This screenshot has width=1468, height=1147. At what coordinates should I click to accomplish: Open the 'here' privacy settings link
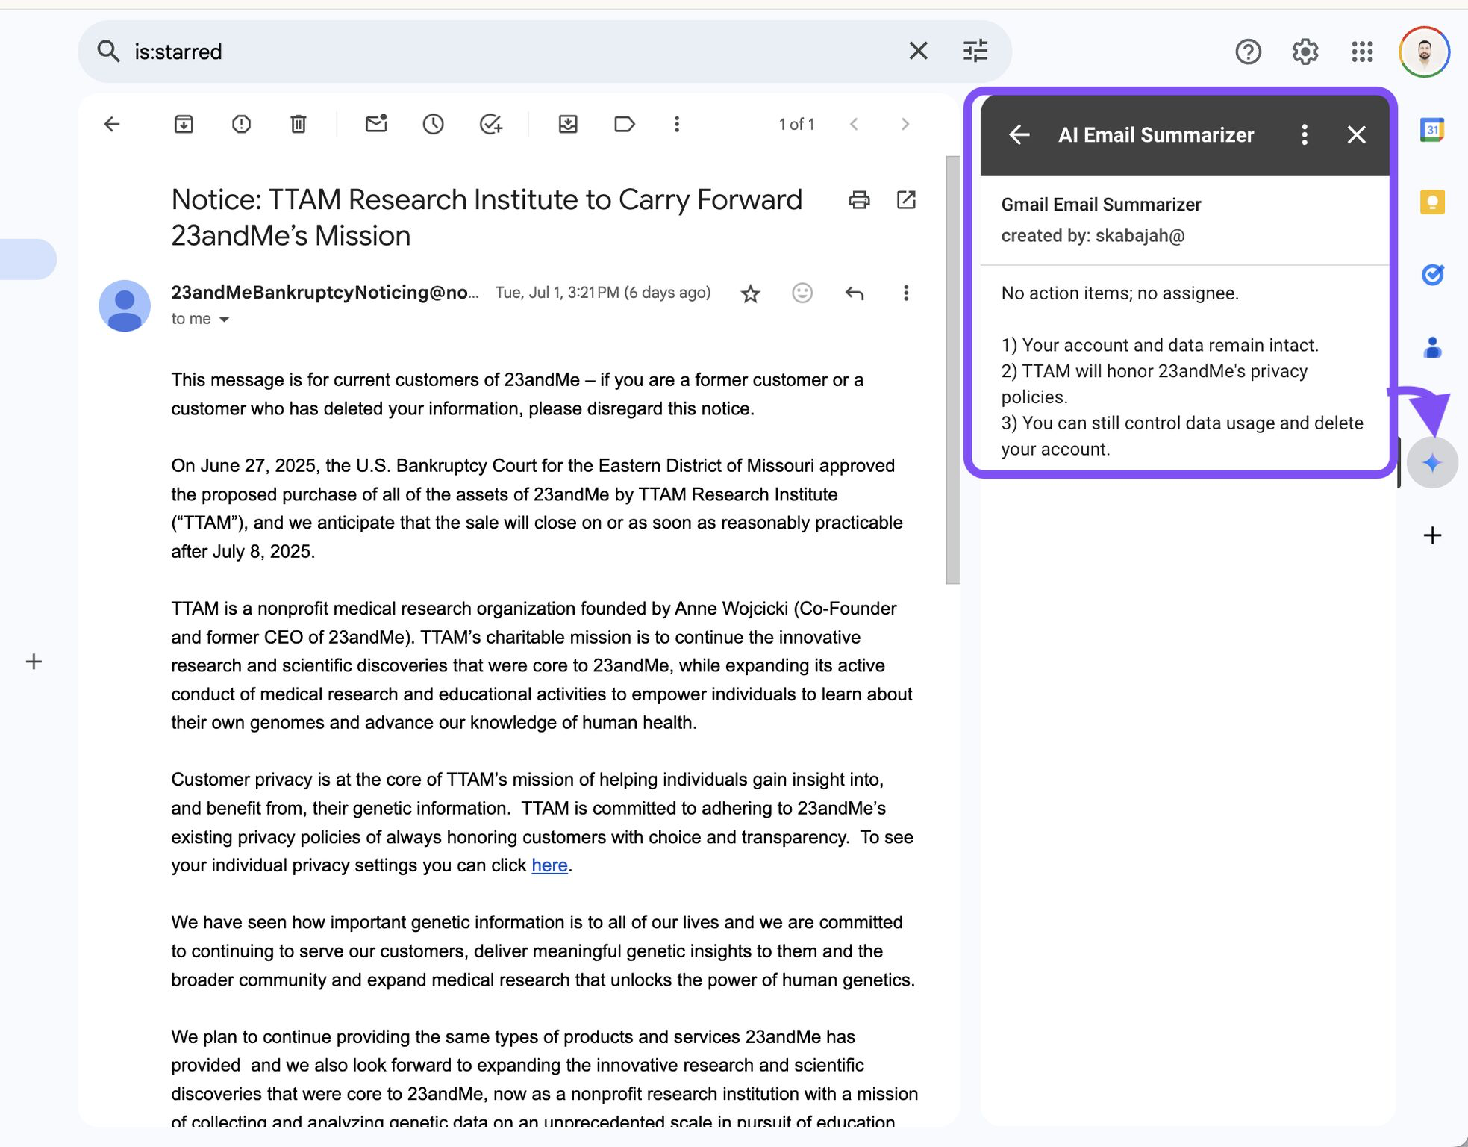pos(549,865)
